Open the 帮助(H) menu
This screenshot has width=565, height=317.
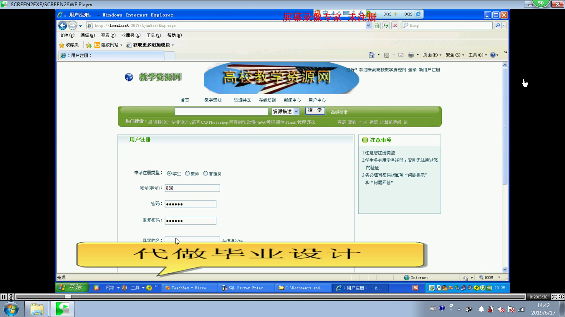point(174,35)
